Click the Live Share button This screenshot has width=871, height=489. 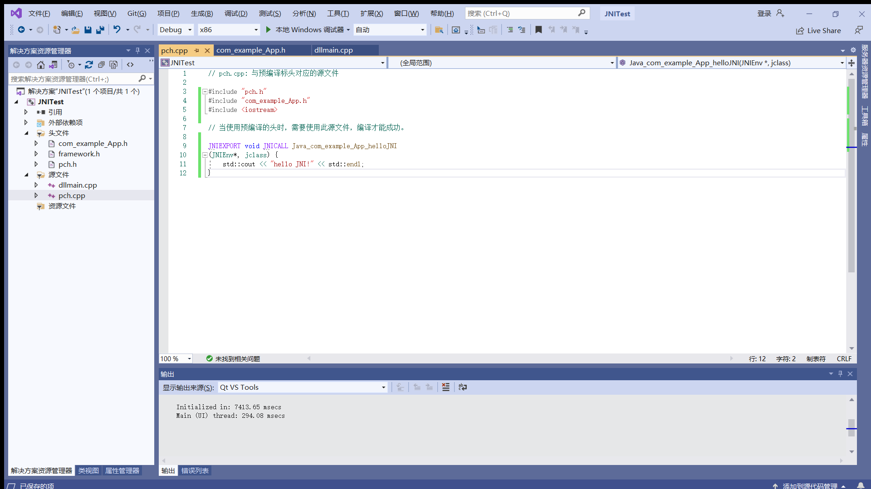(x=819, y=30)
